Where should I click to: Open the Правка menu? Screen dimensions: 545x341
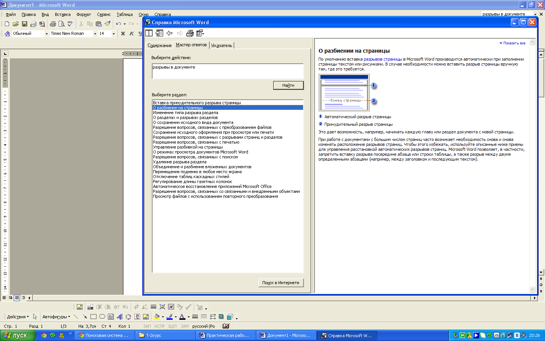click(x=28, y=14)
